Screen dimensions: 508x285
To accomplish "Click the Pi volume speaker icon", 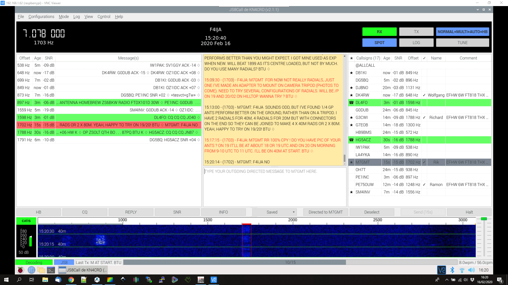I will pyautogui.click(x=471, y=270).
